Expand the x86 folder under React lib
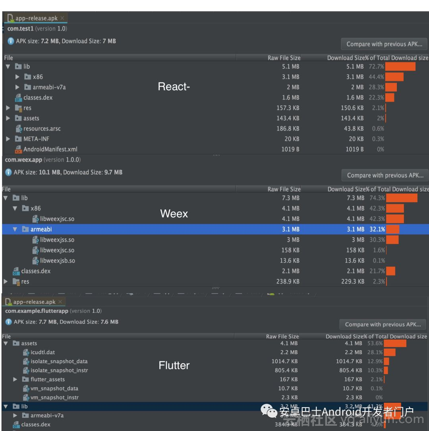The width and height of the screenshot is (429, 431). [17, 77]
